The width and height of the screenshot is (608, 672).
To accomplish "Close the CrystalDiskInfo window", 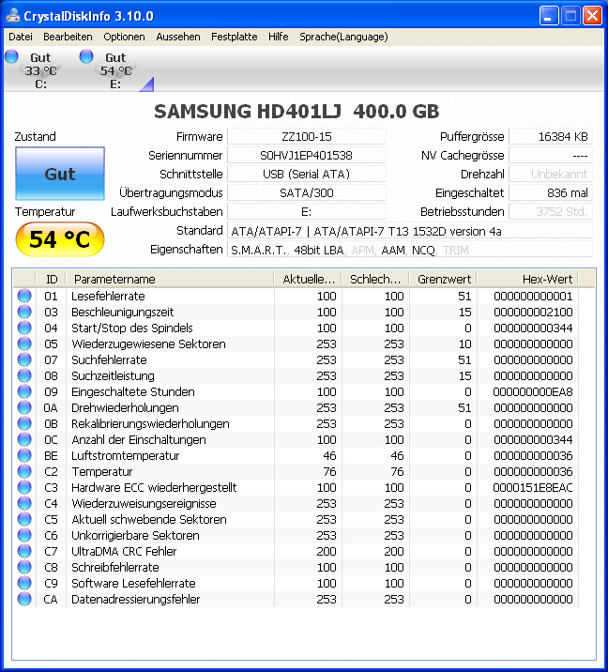I will [x=593, y=16].
